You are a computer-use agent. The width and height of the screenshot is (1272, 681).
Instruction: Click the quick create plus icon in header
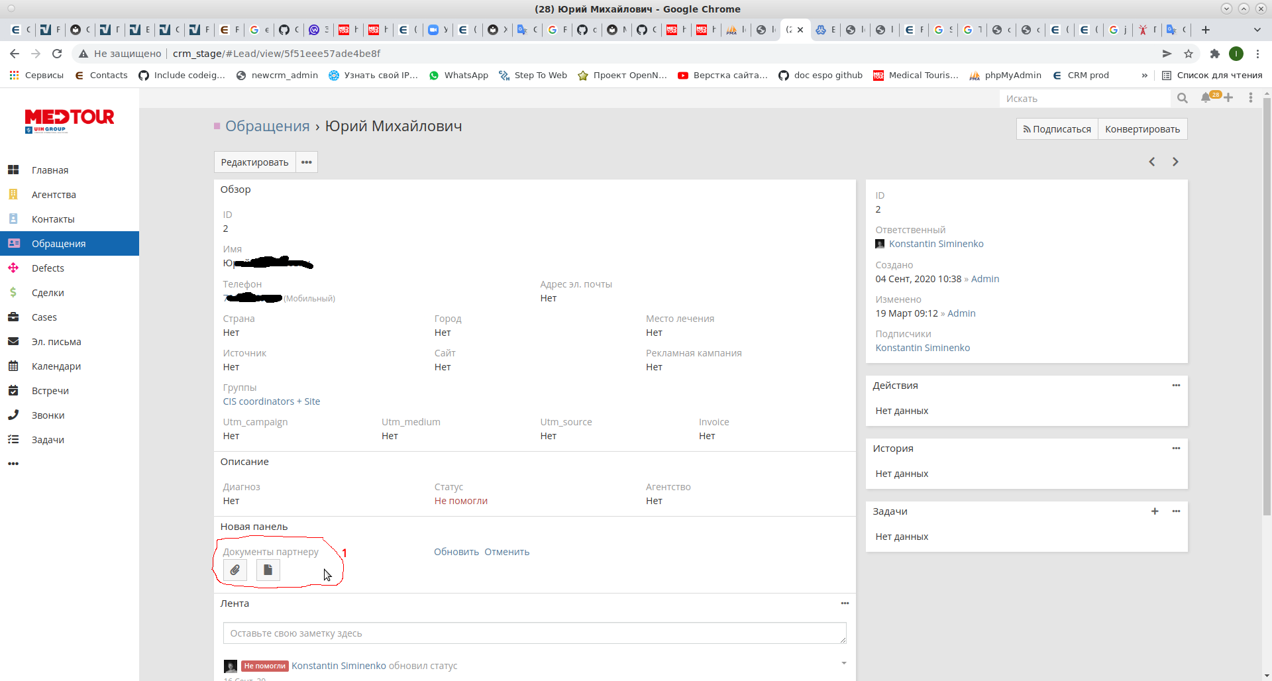point(1228,98)
